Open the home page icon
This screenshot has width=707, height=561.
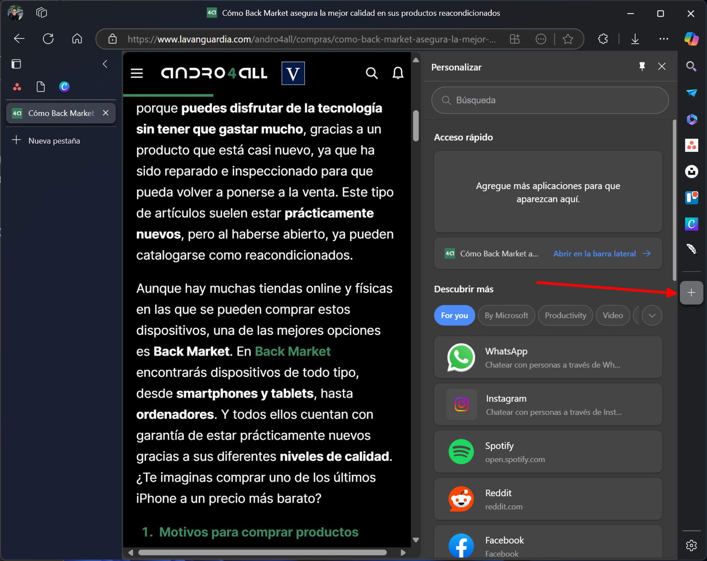click(x=77, y=39)
